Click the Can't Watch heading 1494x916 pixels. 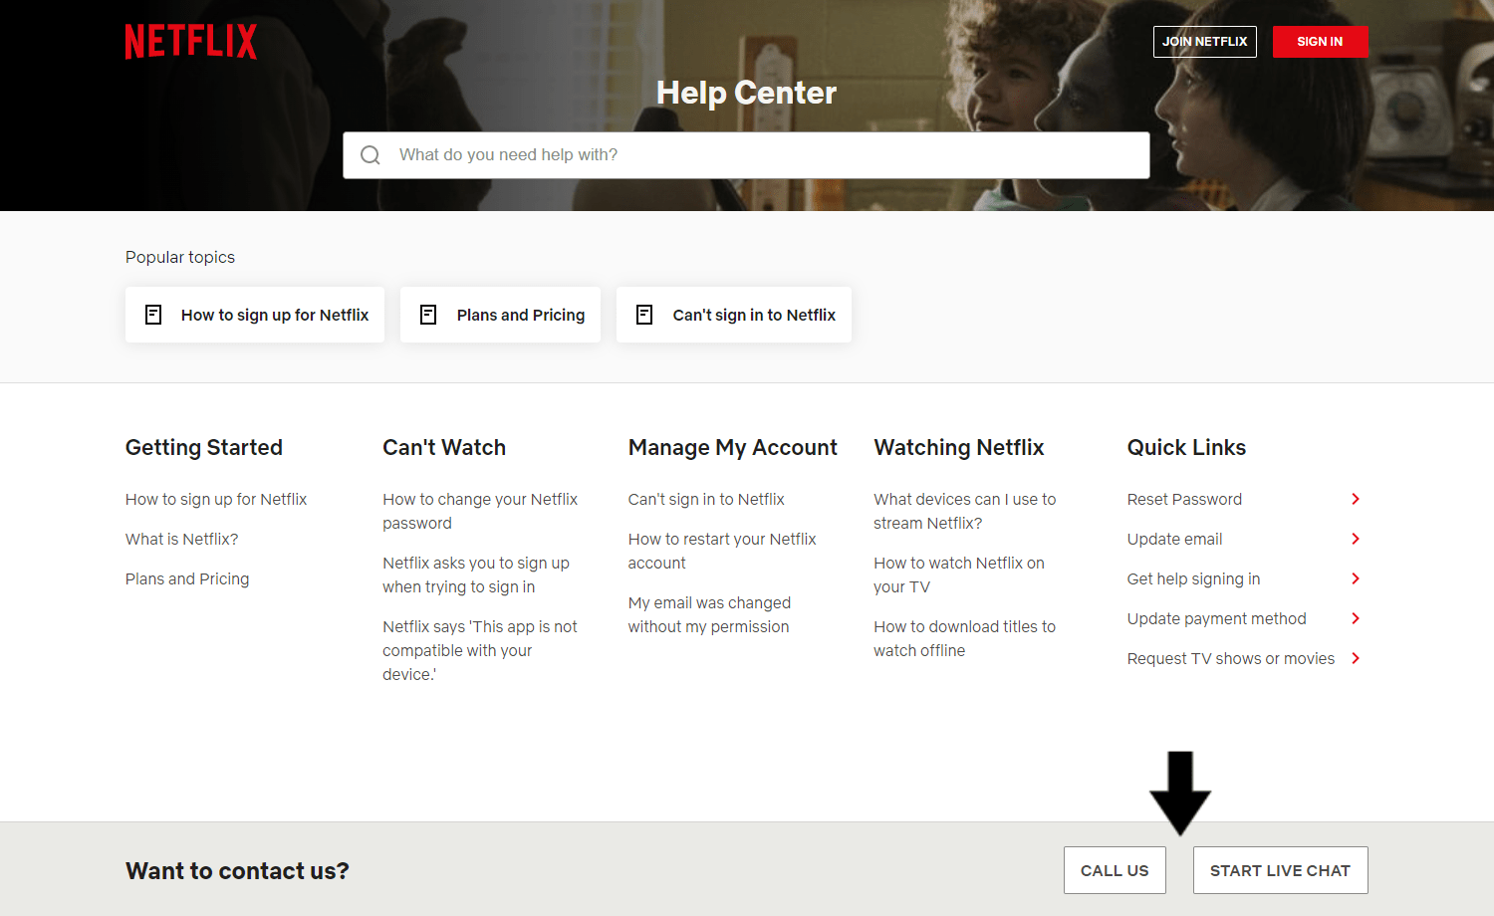(x=444, y=447)
